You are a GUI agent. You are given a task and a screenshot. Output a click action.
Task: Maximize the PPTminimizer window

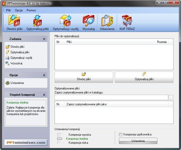tap(165, 2)
